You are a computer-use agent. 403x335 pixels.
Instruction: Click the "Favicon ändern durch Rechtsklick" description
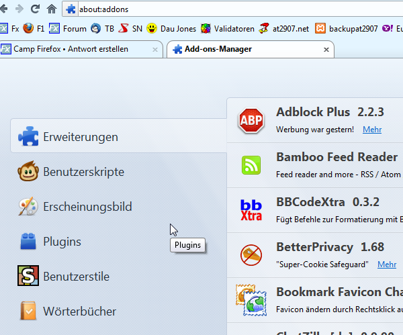pos(339,309)
